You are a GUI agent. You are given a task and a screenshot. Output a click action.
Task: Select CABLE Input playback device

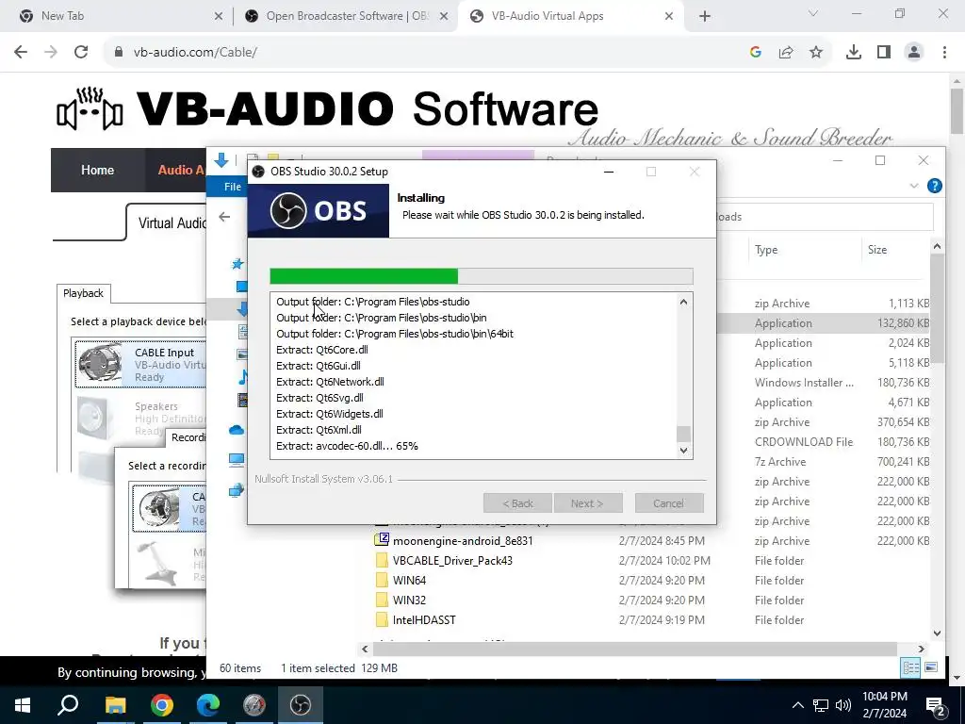pos(141,365)
